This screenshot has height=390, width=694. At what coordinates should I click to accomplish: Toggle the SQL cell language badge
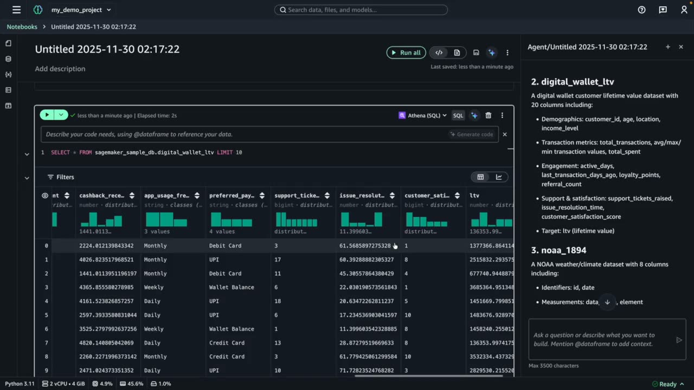pyautogui.click(x=458, y=115)
